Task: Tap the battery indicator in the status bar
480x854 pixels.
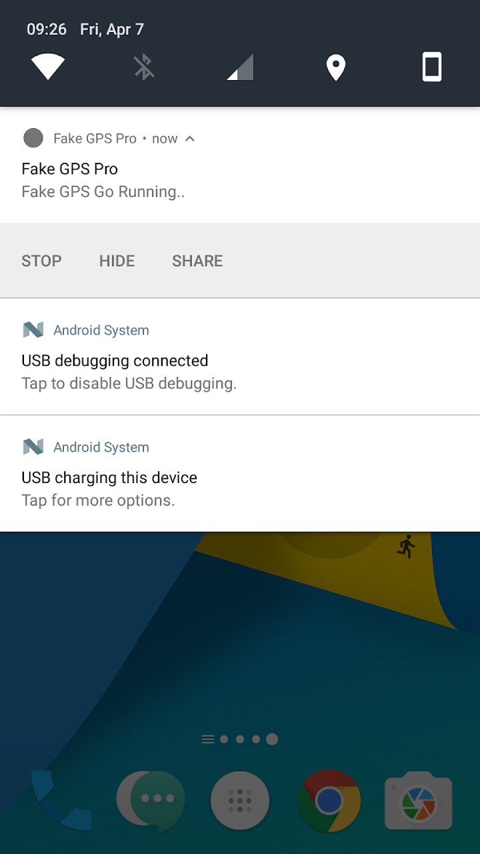Action: tap(431, 66)
